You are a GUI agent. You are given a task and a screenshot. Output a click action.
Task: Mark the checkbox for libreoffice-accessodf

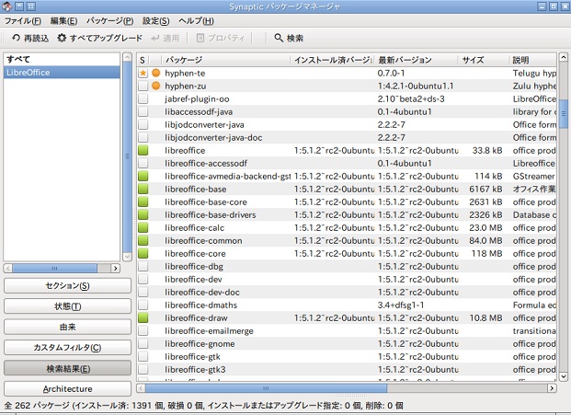143,163
